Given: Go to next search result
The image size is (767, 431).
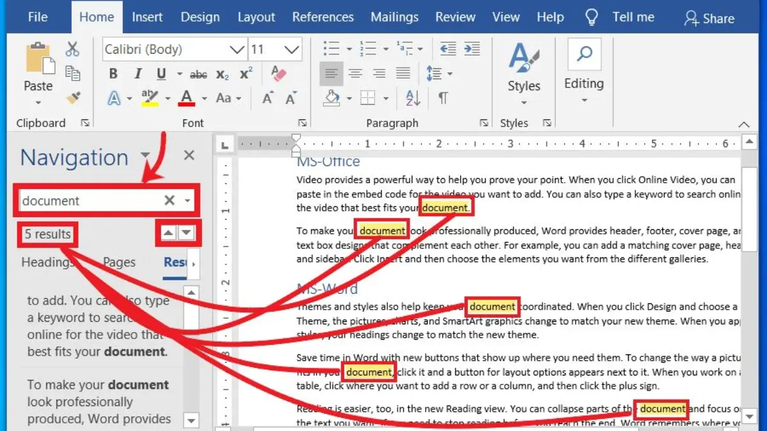Looking at the screenshot, I should point(186,233).
